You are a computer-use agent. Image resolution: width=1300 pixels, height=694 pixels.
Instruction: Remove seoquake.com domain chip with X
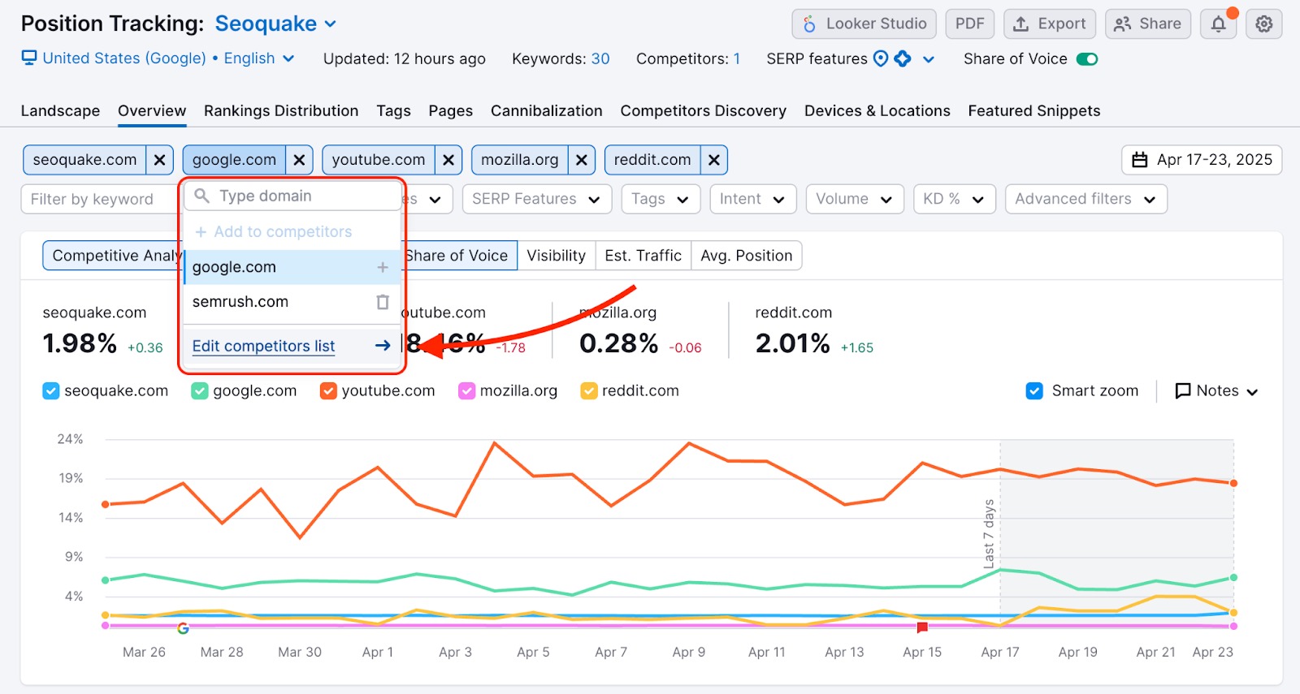click(159, 160)
